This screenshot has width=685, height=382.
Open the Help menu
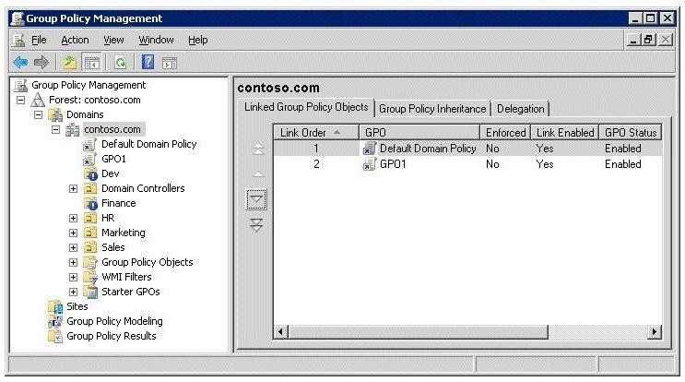[x=198, y=40]
